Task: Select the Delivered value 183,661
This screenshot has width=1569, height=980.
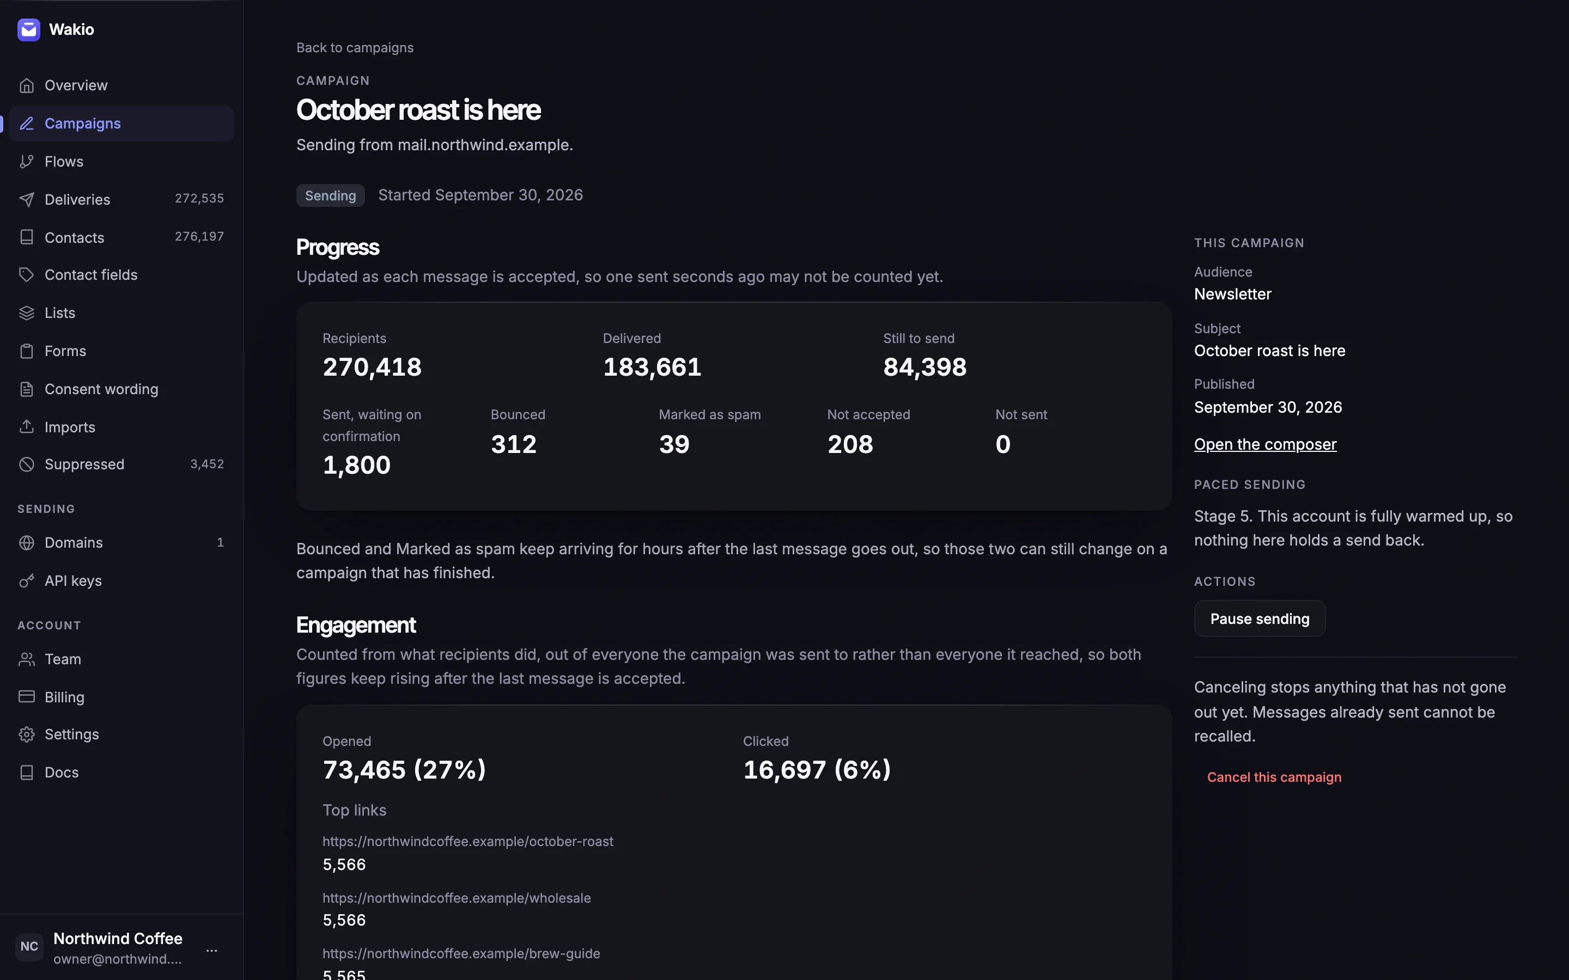Action: tap(652, 367)
